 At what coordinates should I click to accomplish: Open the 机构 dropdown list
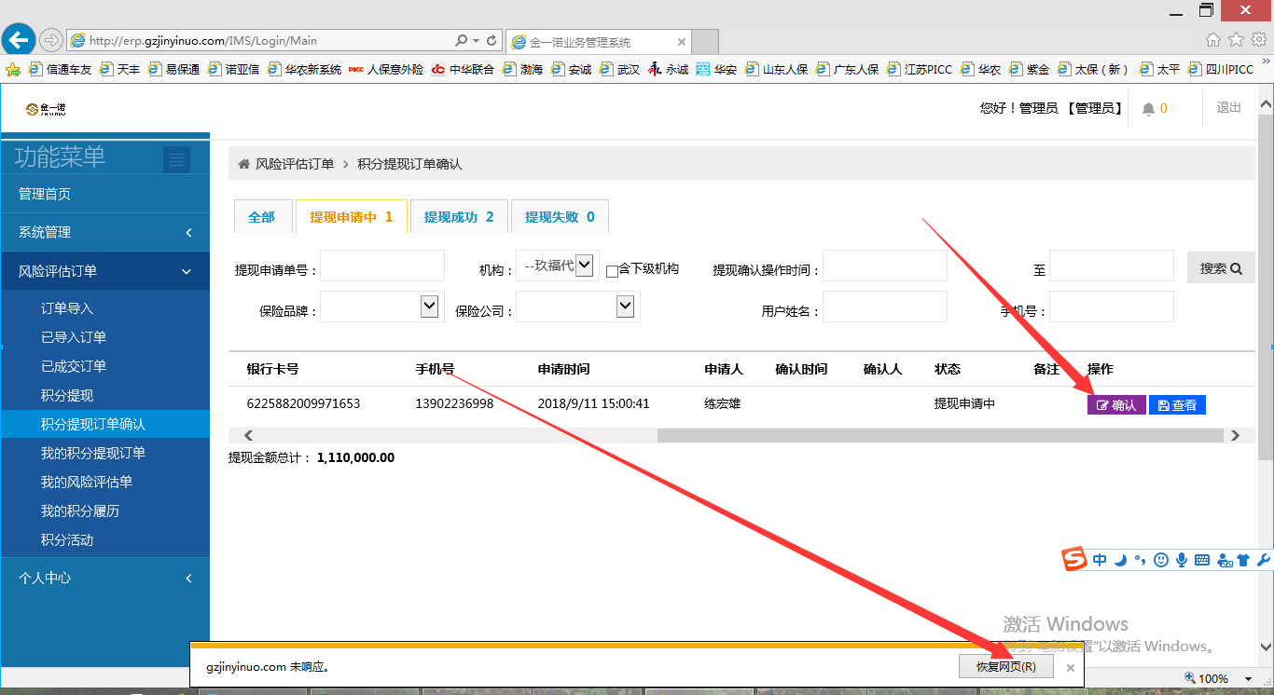tap(584, 266)
